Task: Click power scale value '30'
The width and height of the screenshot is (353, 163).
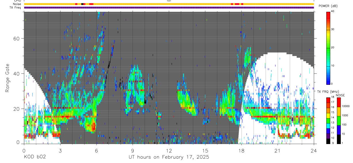Action: point(333,29)
